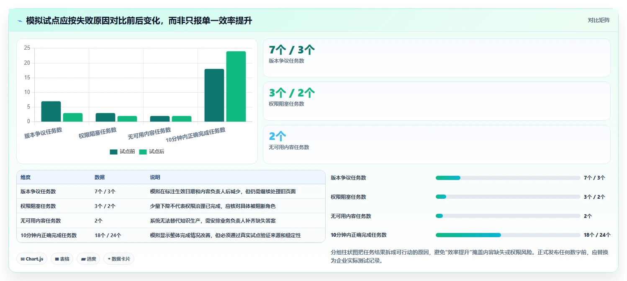Click the 试点后 bar for 权限阻塞任务数
627x281 pixels.
coord(127,119)
